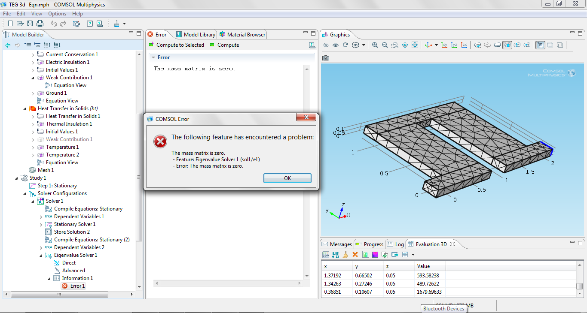This screenshot has height=313, width=587.
Task: Click the Save icon in the main toolbar
Action: [30, 24]
